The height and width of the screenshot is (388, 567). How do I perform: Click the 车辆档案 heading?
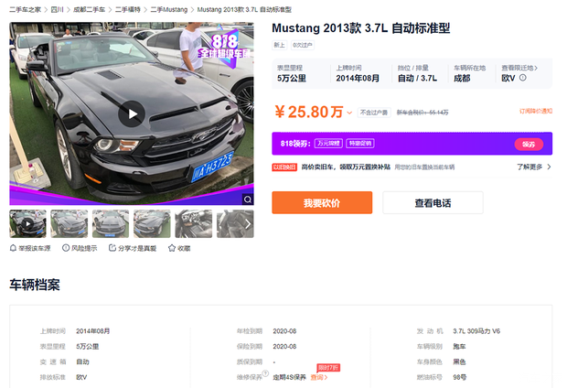tap(35, 285)
